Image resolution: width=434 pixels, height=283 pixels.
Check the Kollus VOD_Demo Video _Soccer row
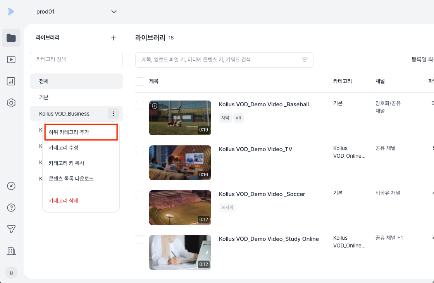click(140, 195)
